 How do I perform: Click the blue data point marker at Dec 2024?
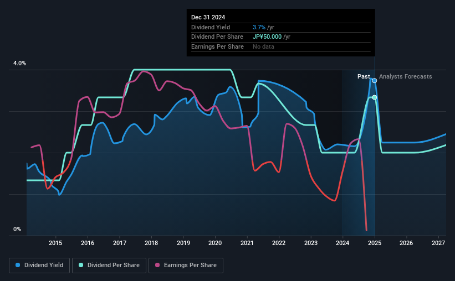coord(375,81)
